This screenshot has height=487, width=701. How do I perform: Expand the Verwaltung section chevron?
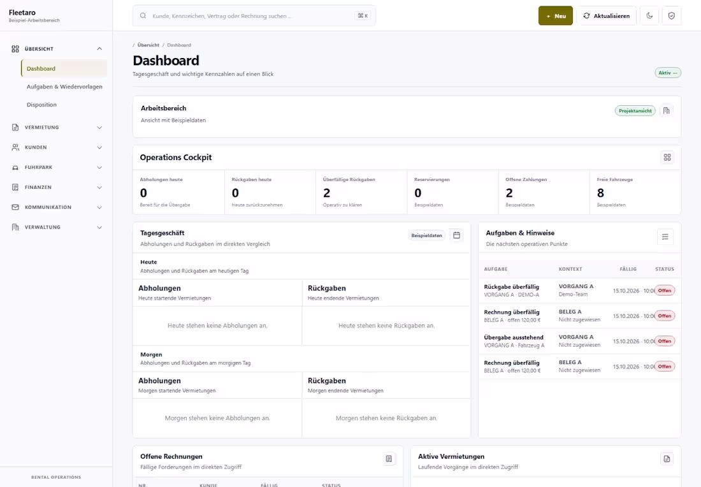[x=99, y=227]
